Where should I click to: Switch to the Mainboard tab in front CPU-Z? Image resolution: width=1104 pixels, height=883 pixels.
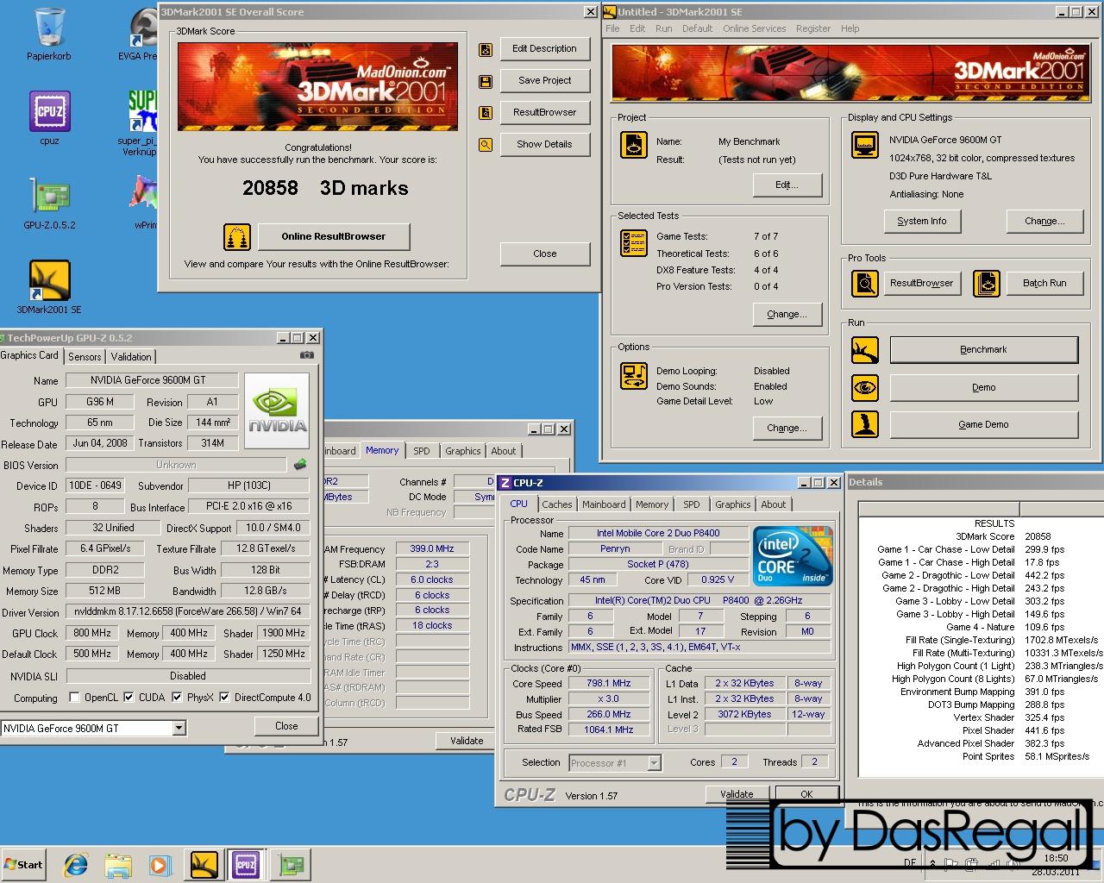pos(604,504)
